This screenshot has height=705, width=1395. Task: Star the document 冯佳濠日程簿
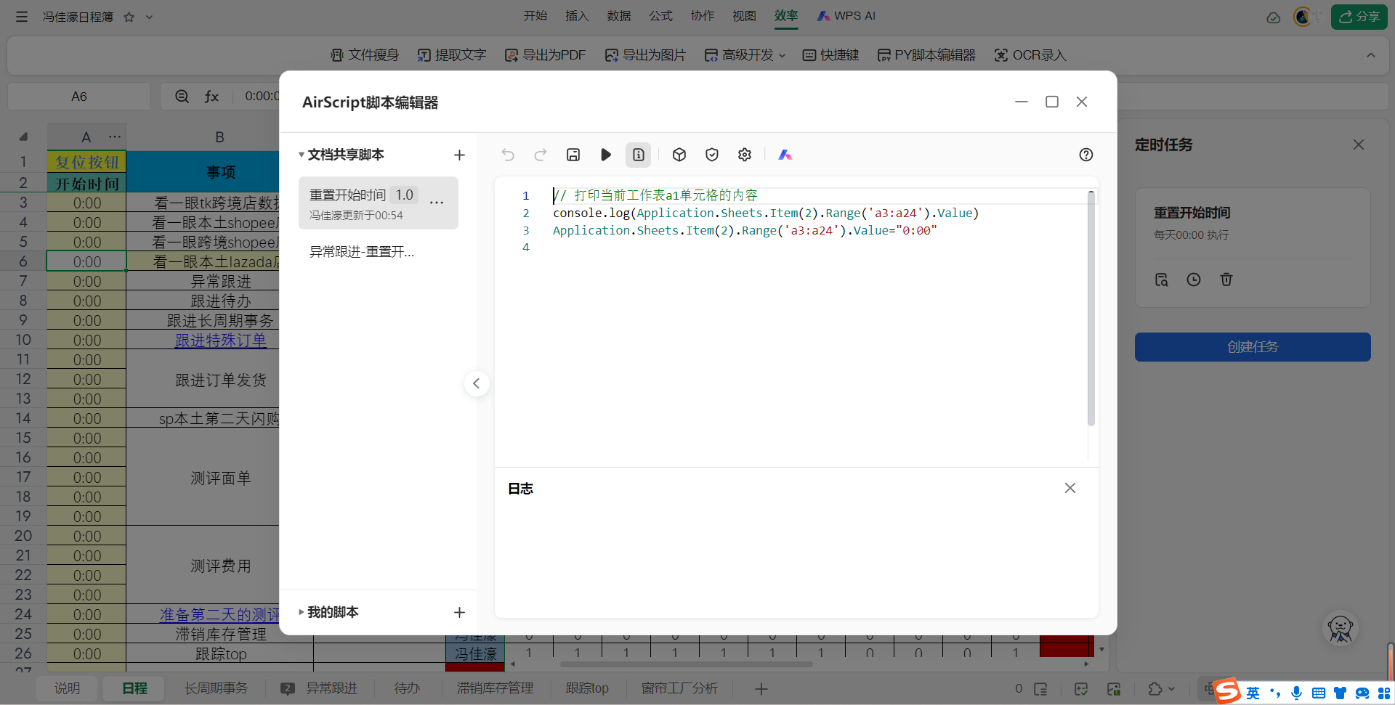[x=129, y=17]
